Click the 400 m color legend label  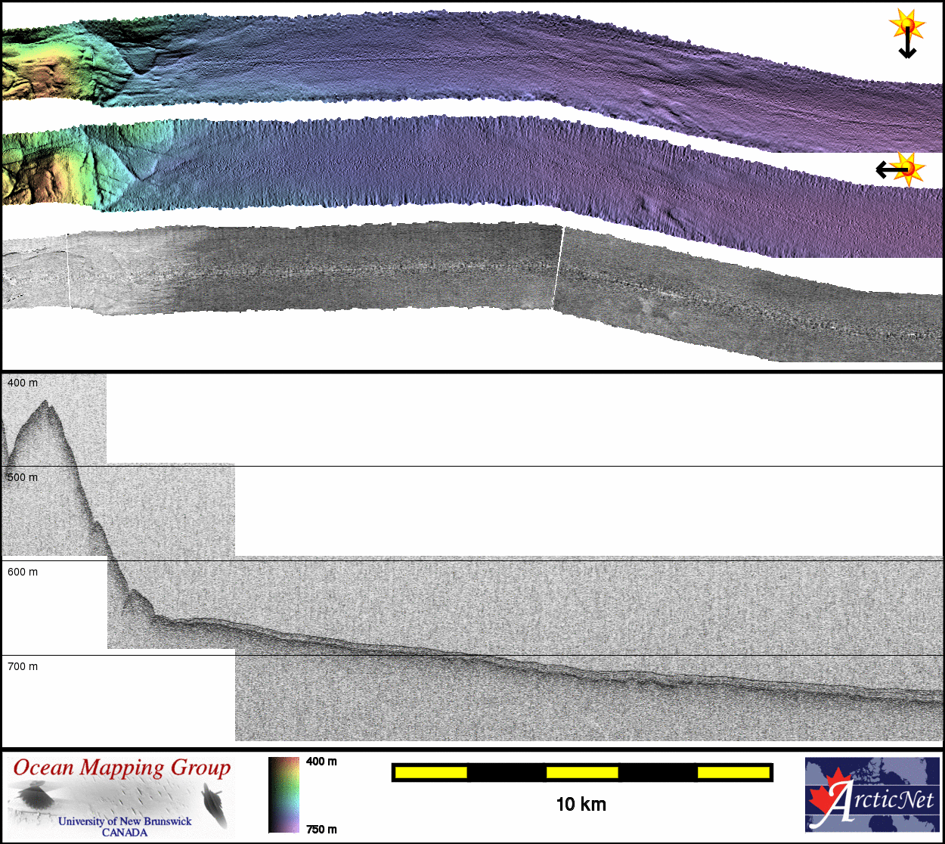[x=321, y=762]
